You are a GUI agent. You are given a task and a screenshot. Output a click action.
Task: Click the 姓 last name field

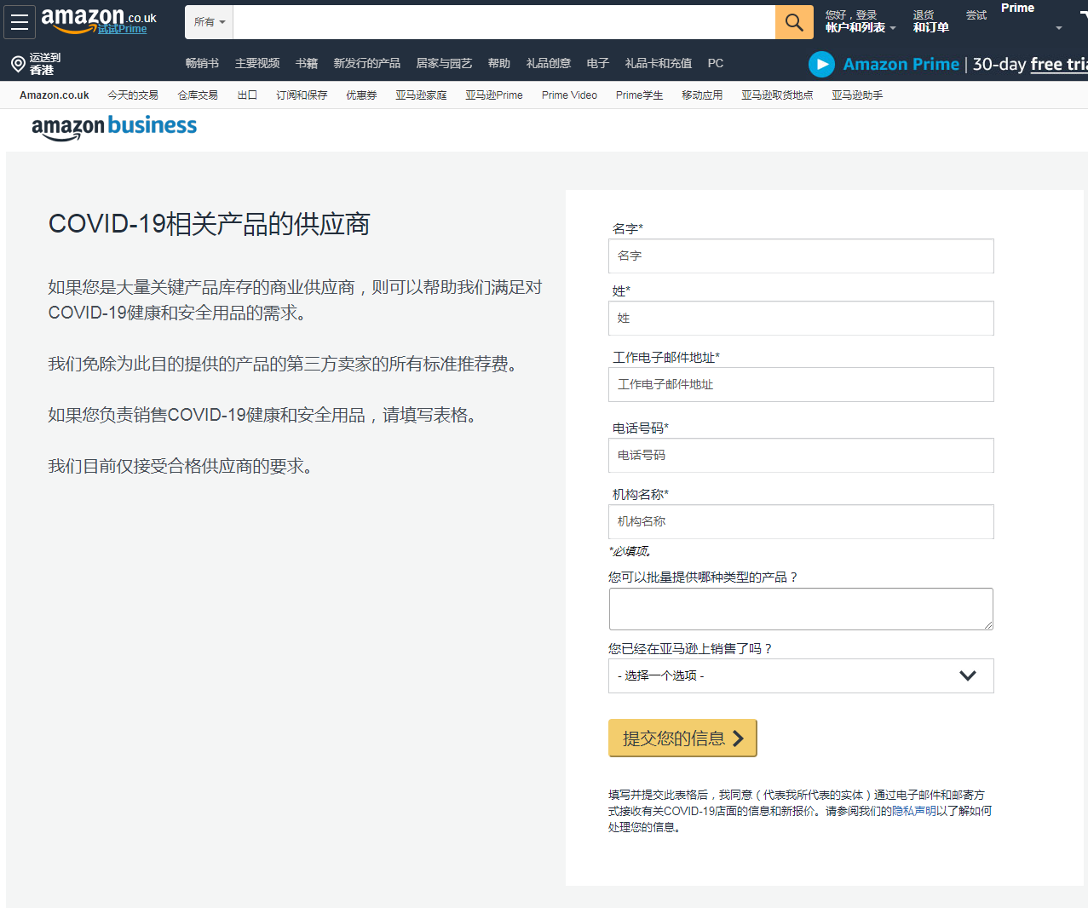click(801, 318)
